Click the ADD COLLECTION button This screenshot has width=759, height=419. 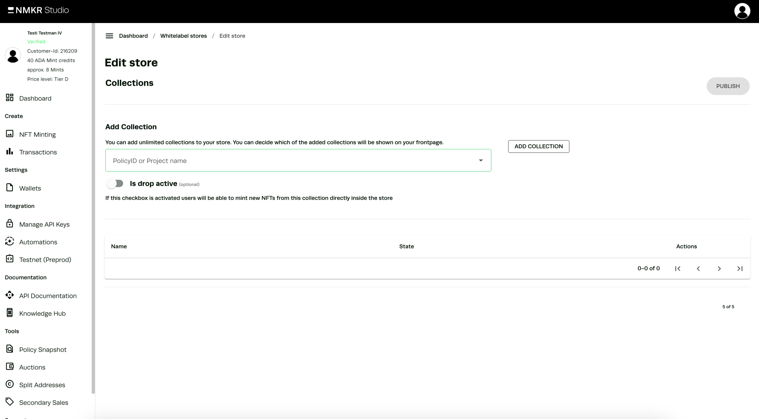(538, 146)
